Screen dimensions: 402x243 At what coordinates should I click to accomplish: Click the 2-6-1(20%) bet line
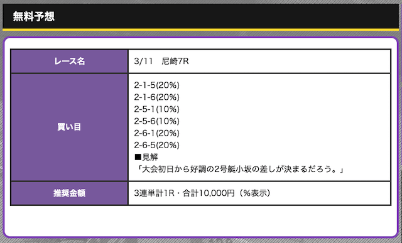[x=156, y=133]
